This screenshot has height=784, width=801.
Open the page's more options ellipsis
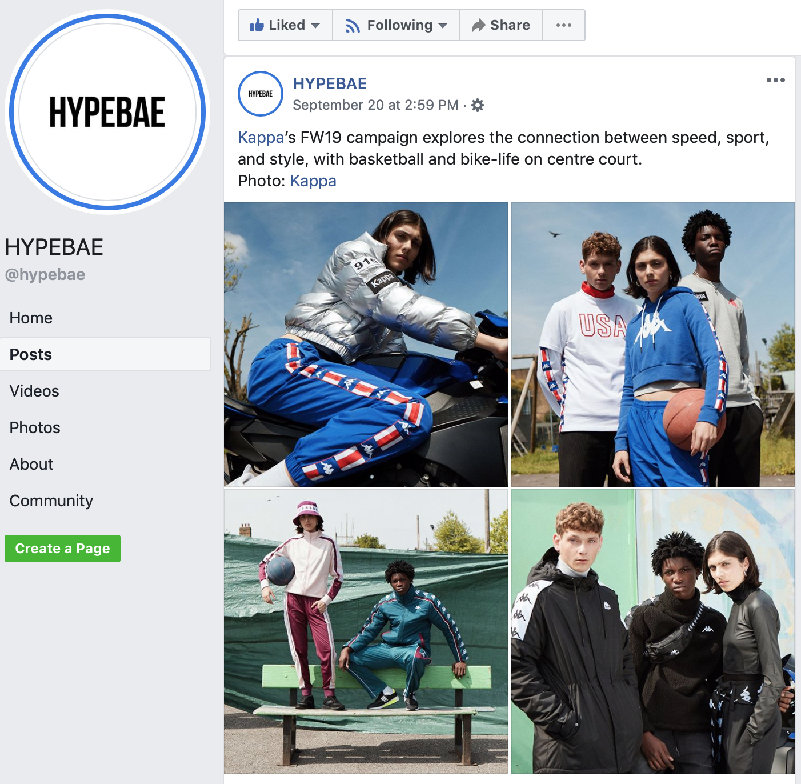point(564,25)
